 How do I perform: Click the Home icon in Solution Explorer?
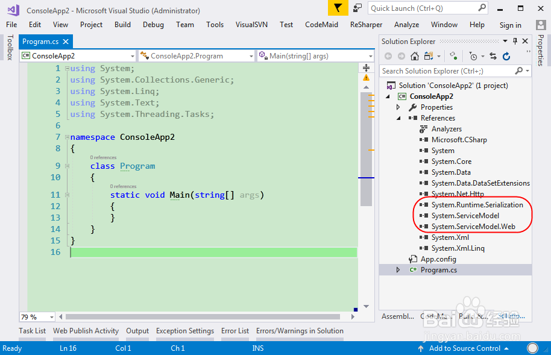(x=415, y=56)
